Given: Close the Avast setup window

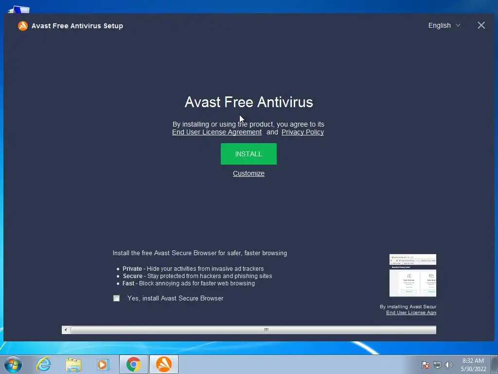Looking at the screenshot, I should tap(481, 25).
